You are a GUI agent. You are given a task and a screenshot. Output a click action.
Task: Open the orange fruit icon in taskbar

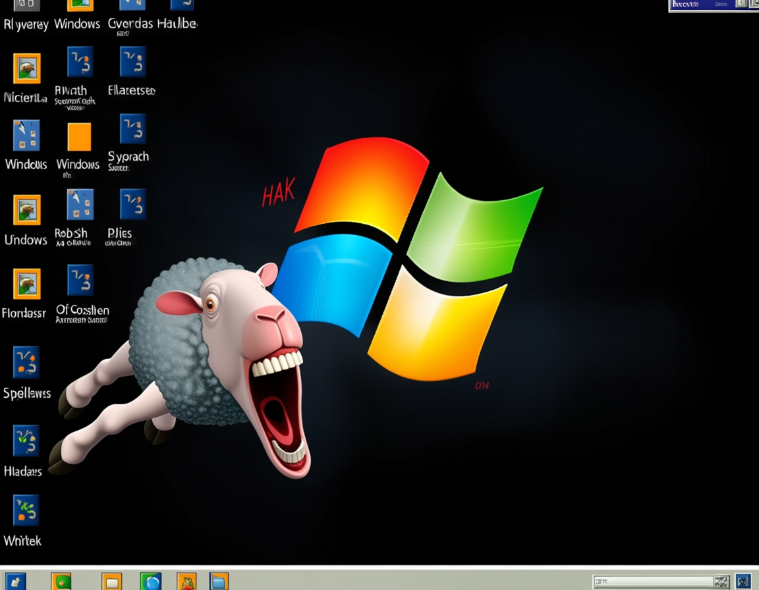[x=187, y=582]
